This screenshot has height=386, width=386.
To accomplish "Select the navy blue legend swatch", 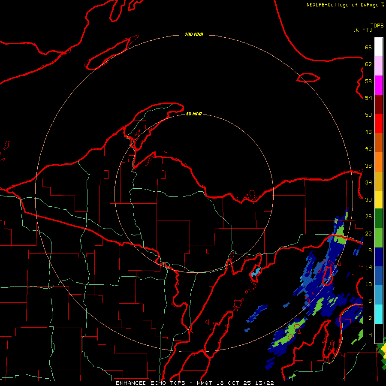I will pyautogui.click(x=379, y=257).
